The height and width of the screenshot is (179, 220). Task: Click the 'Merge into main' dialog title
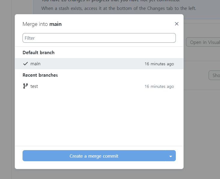42,24
